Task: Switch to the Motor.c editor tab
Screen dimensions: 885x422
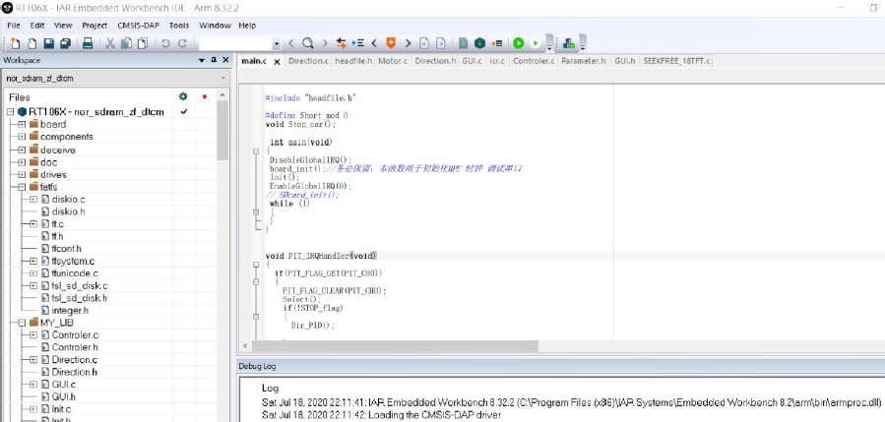Action: point(393,61)
